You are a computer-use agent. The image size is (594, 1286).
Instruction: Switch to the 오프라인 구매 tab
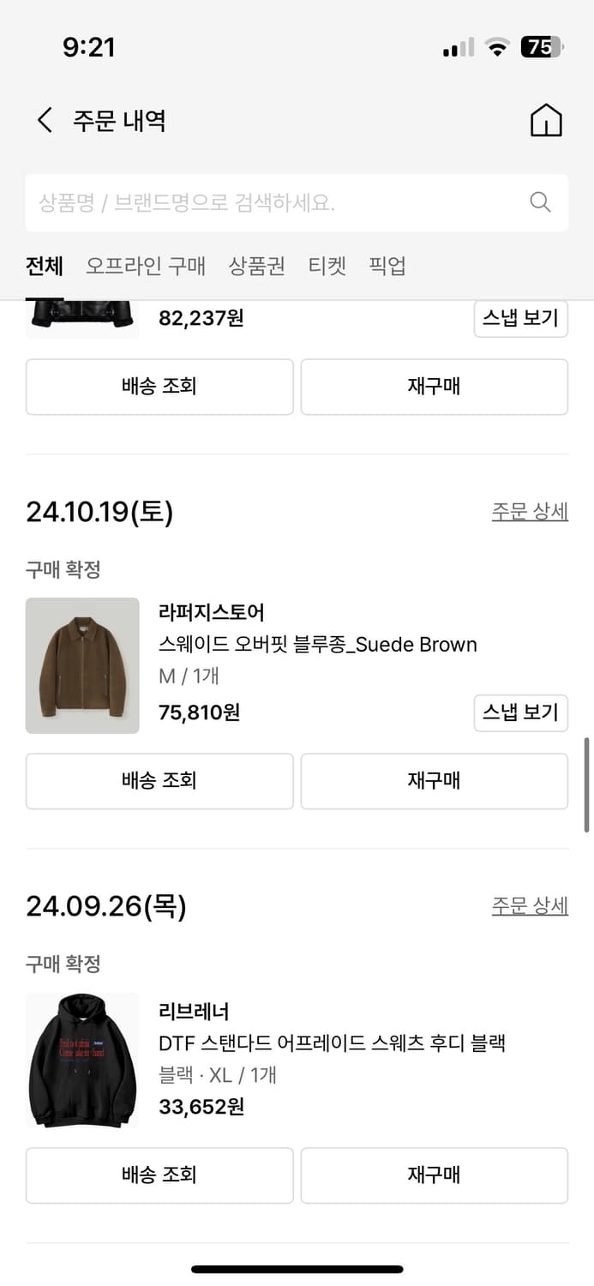[146, 266]
